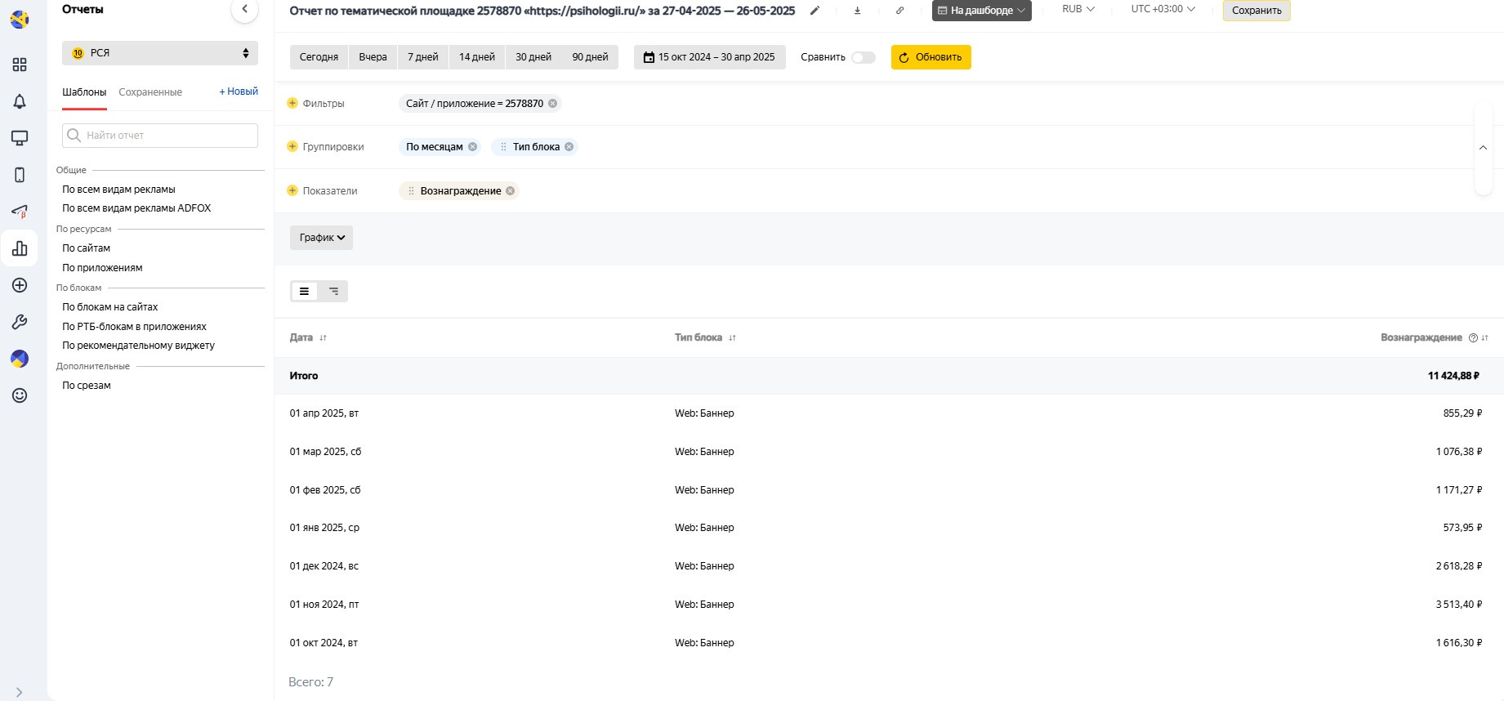Click the Сохранить button
Image resolution: width=1504 pixels, height=701 pixels.
1256,11
